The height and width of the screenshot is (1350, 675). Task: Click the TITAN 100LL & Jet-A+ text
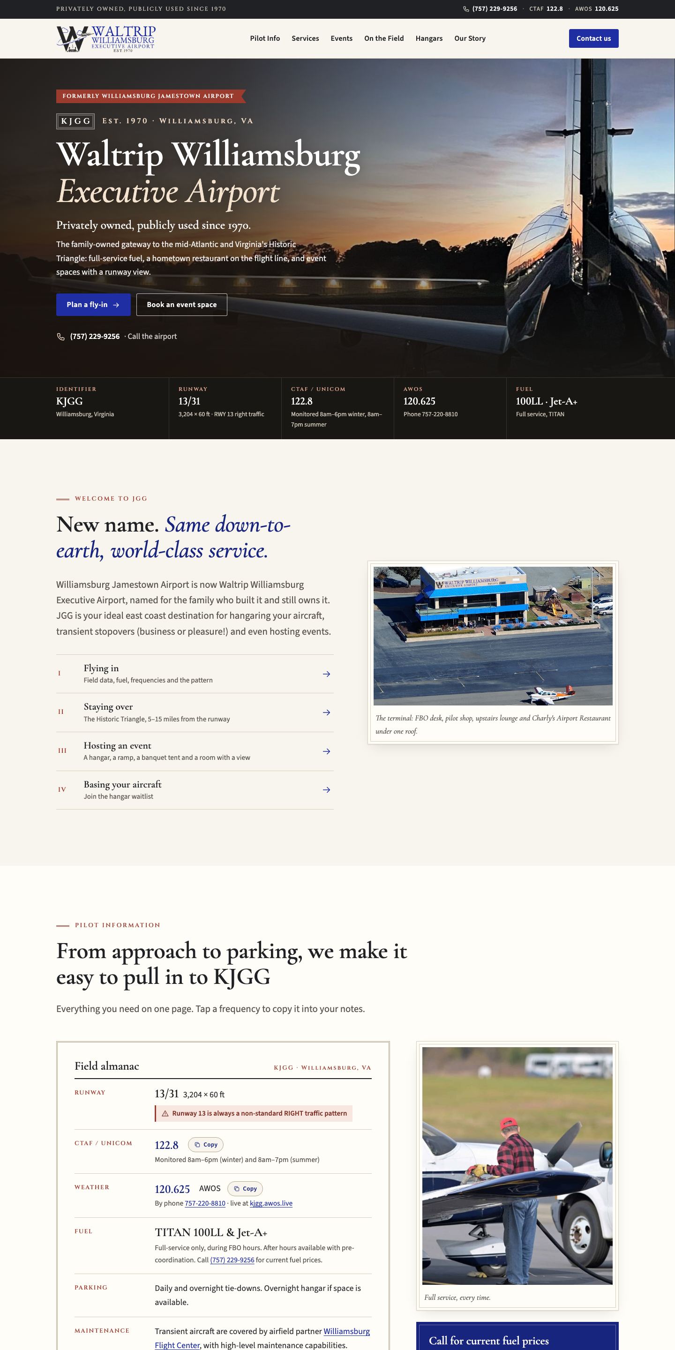click(210, 1233)
